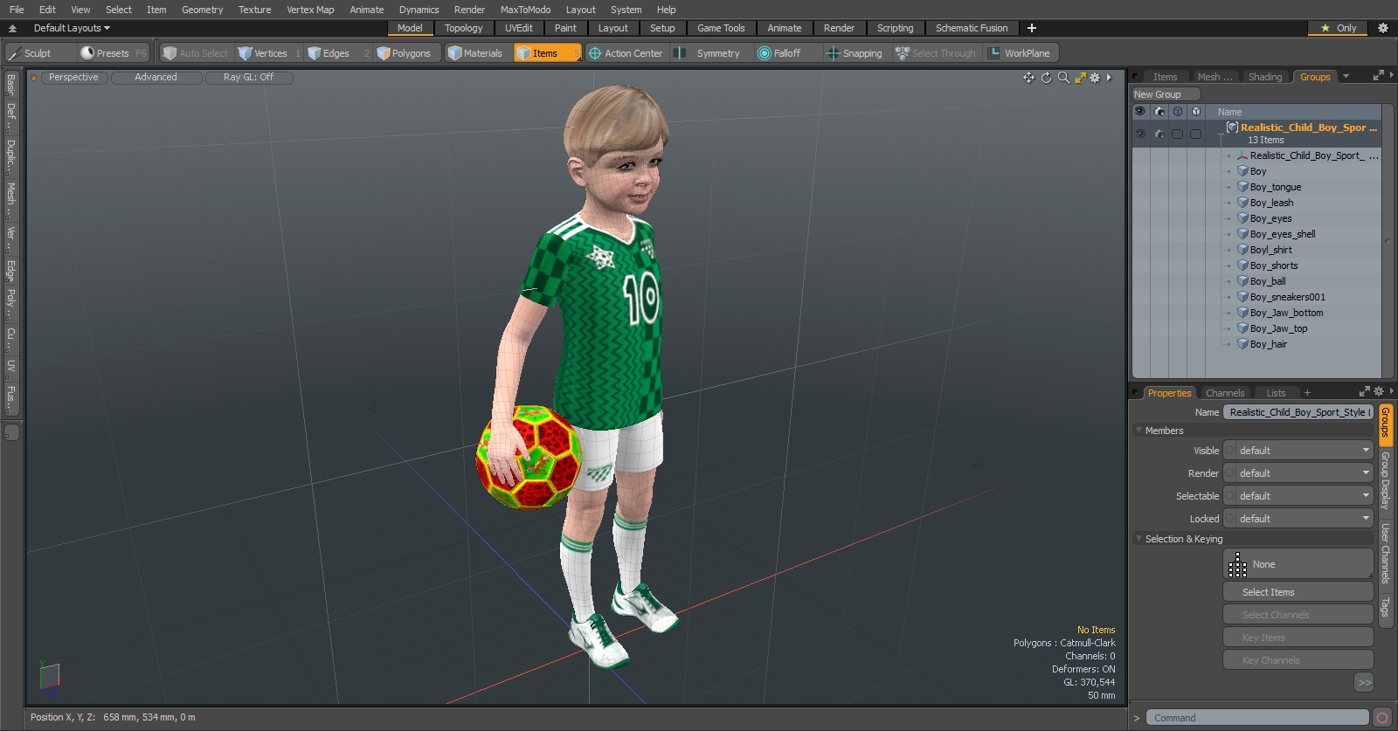1398x731 pixels.
Task: Collapse the Members section
Action: (x=1138, y=431)
